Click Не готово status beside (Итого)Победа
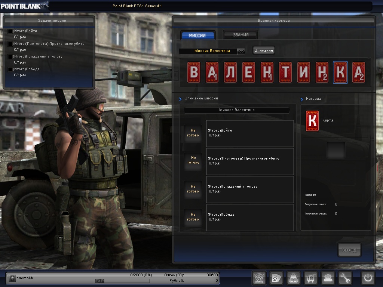This screenshot has width=383, height=287. point(193,217)
